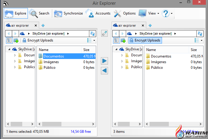Sort right list by Name column
Viewport: 208px width, 139px height.
pos(167,50)
